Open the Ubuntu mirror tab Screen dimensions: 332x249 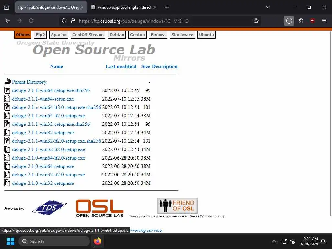pos(207,35)
